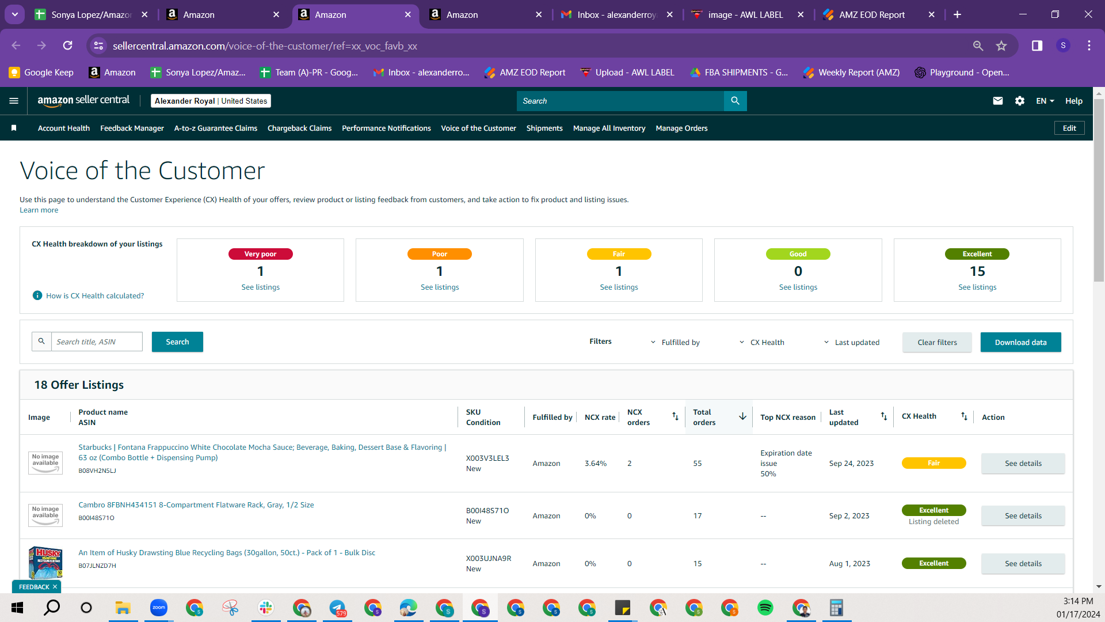Open a new browser tab

(x=957, y=14)
